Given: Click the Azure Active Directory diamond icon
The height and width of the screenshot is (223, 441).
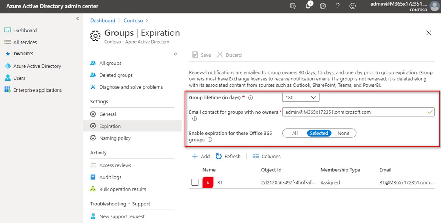Looking at the screenshot, I should coord(8,66).
